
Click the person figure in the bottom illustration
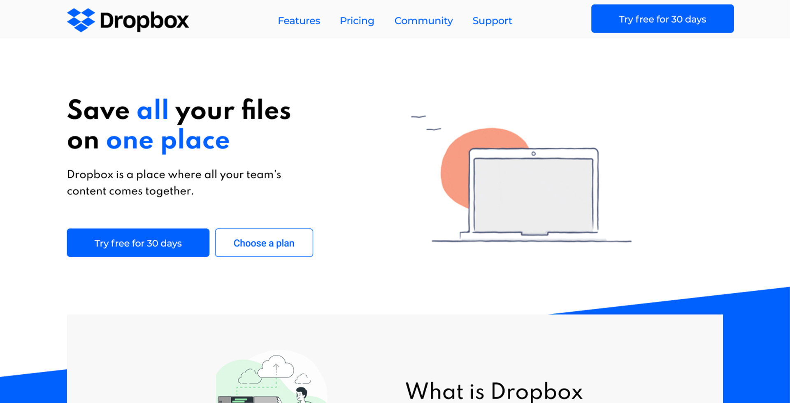pos(302,394)
